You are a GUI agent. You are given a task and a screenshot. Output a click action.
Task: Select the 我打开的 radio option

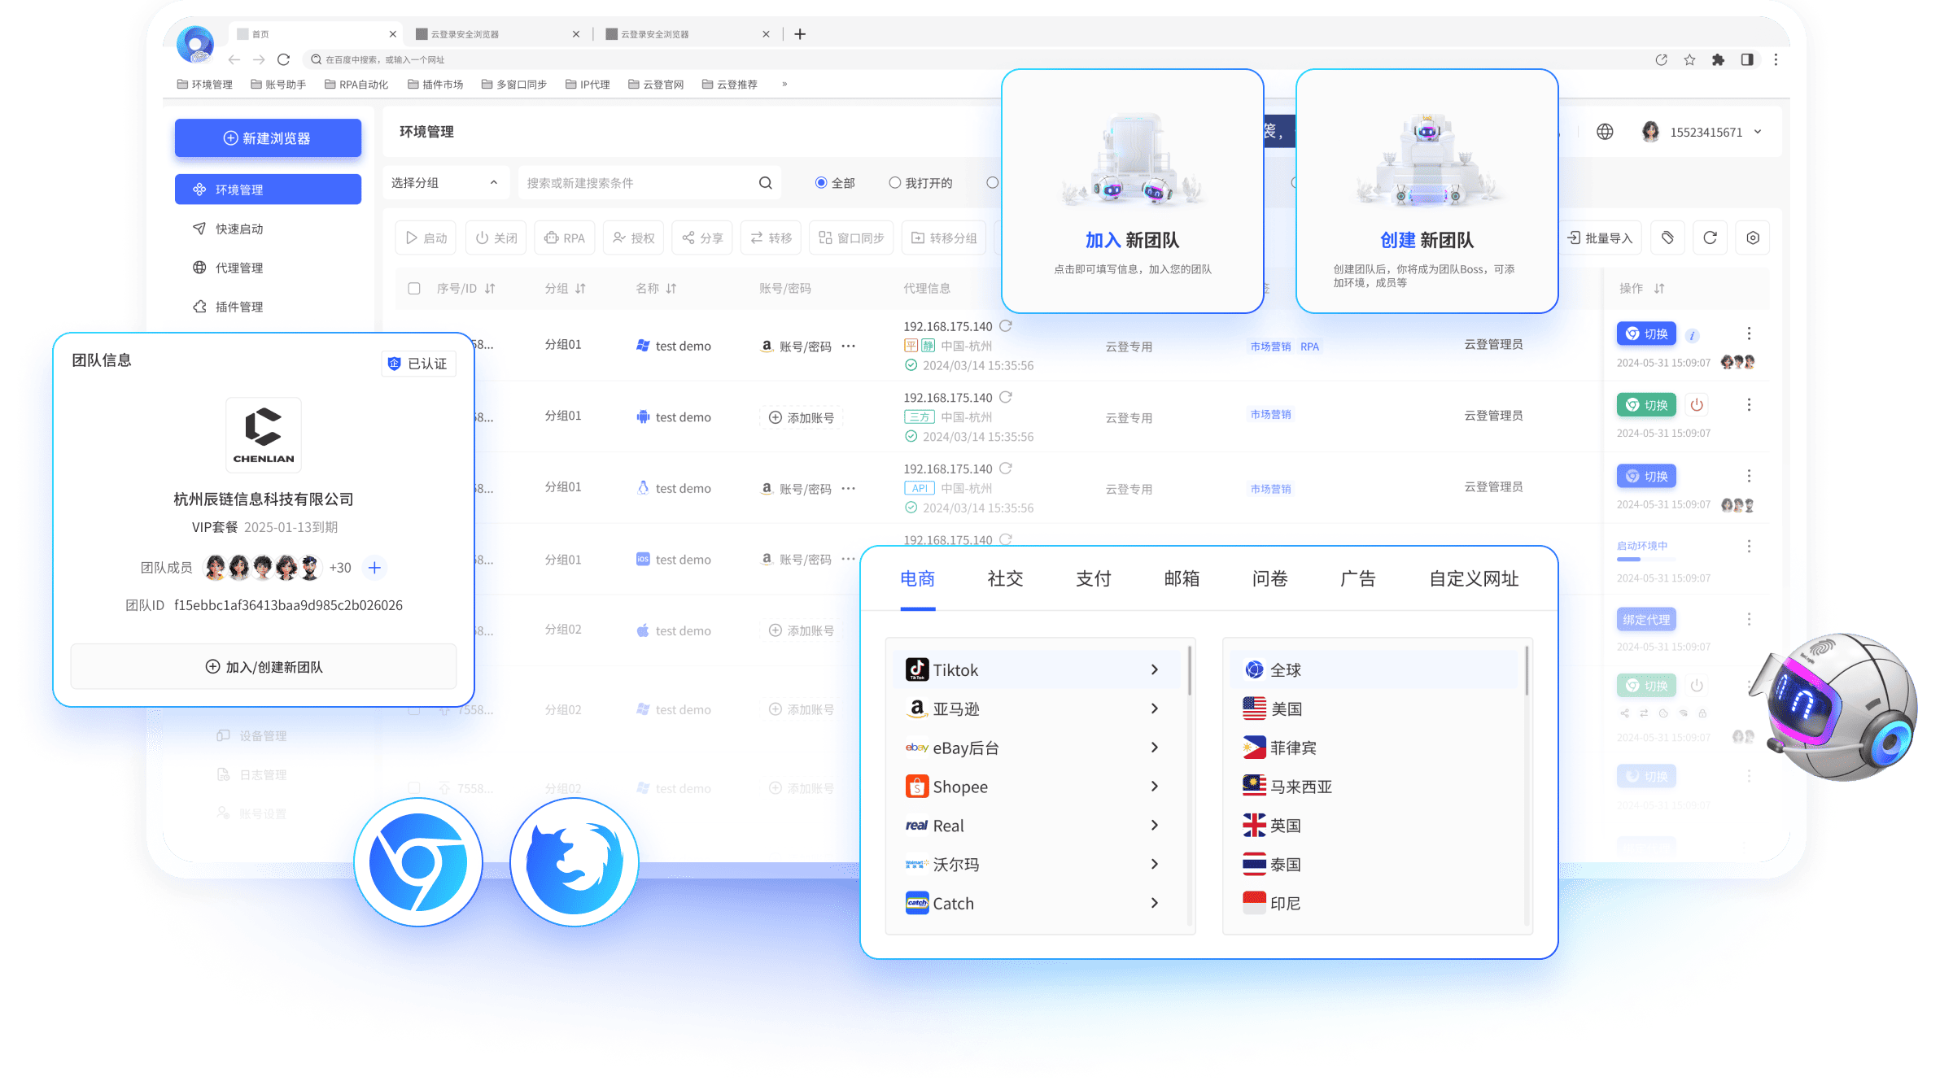tap(895, 183)
